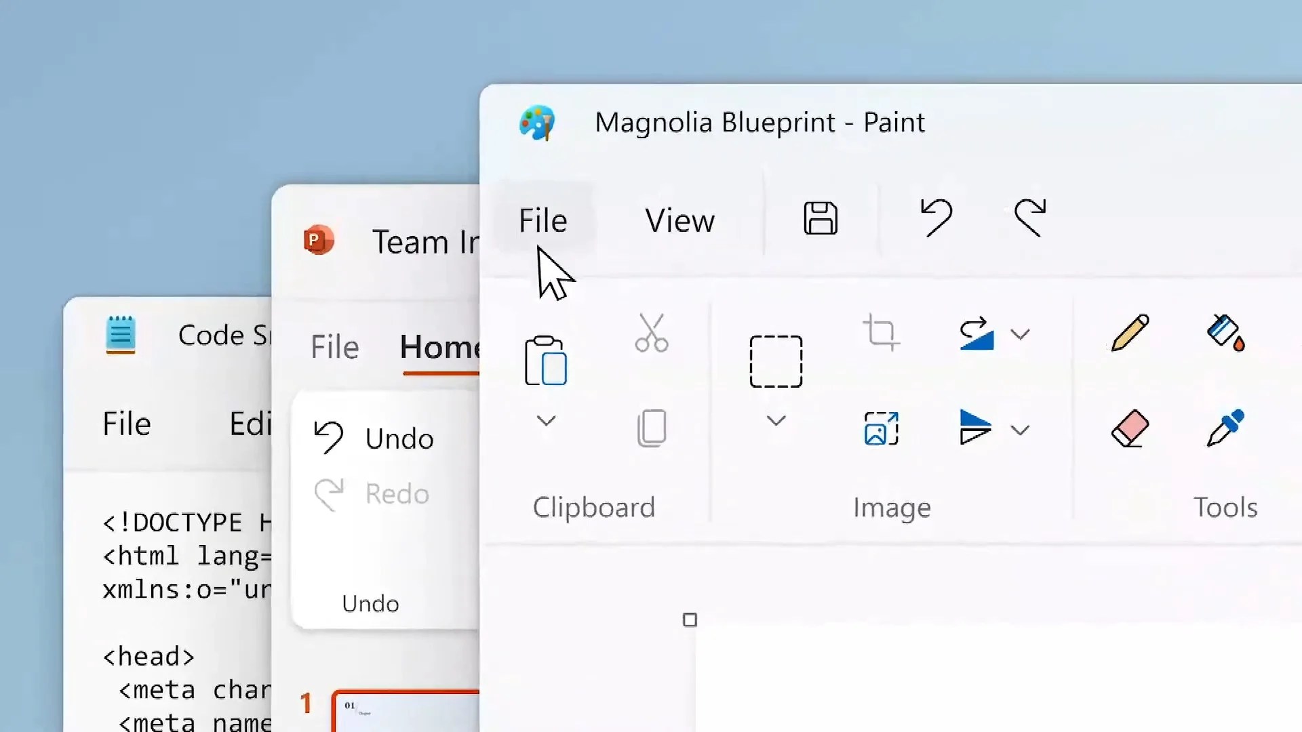Select the Home tab in PowerPoint
1302x732 pixels.
click(439, 347)
